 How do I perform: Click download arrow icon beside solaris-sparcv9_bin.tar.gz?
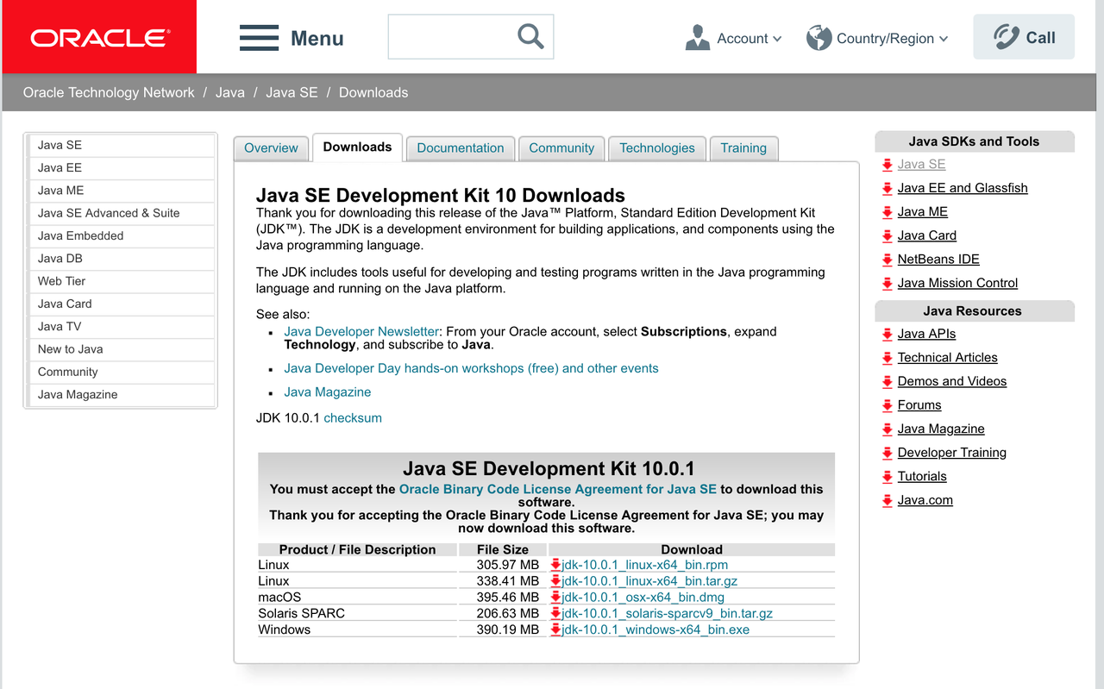(x=555, y=613)
